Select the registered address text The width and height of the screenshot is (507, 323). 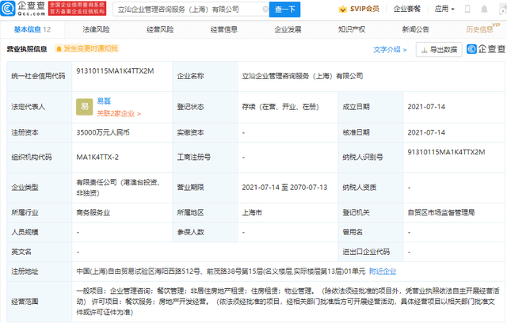tap(221, 272)
